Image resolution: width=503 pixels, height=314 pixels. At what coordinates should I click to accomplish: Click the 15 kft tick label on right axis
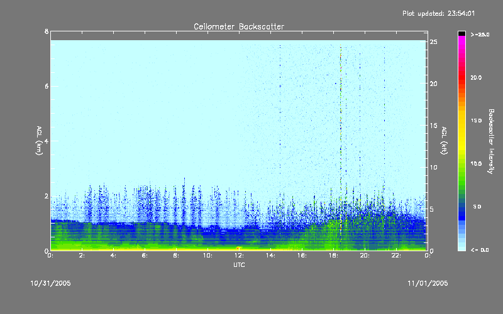click(434, 126)
